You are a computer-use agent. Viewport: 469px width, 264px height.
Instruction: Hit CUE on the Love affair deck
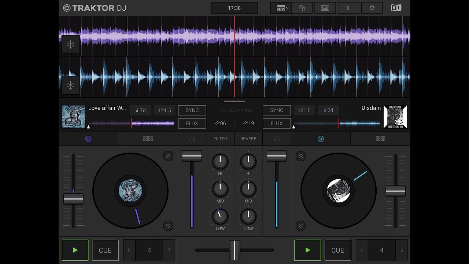[x=105, y=250]
